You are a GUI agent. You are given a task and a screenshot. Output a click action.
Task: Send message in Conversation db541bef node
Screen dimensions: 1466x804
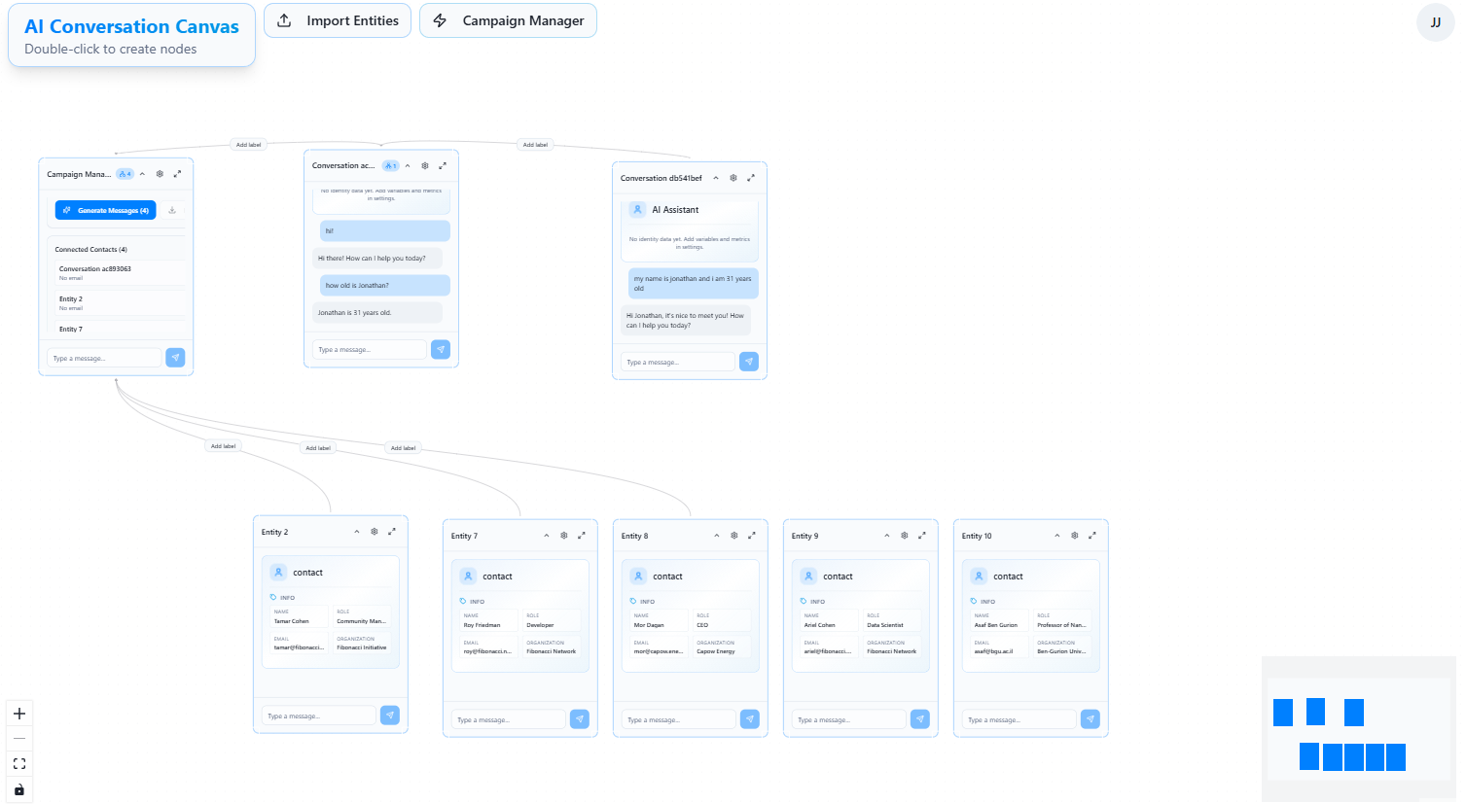749,362
